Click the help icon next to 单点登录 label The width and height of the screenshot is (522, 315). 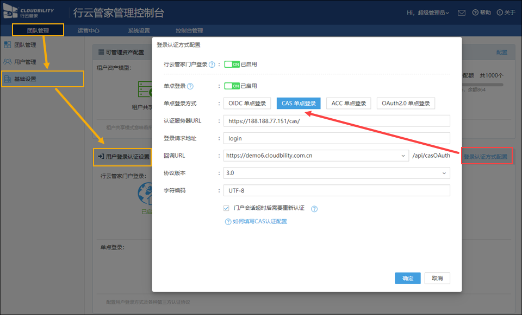[x=190, y=86]
